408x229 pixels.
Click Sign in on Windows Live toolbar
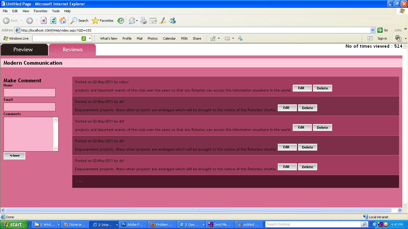point(382,38)
